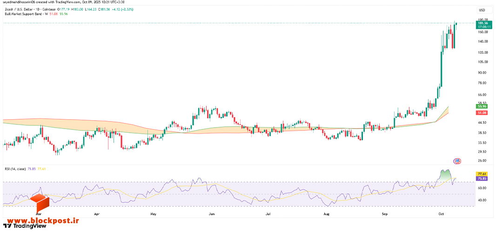Click the 29.50 price axis label
The height and width of the screenshot is (232, 496).
point(483,152)
